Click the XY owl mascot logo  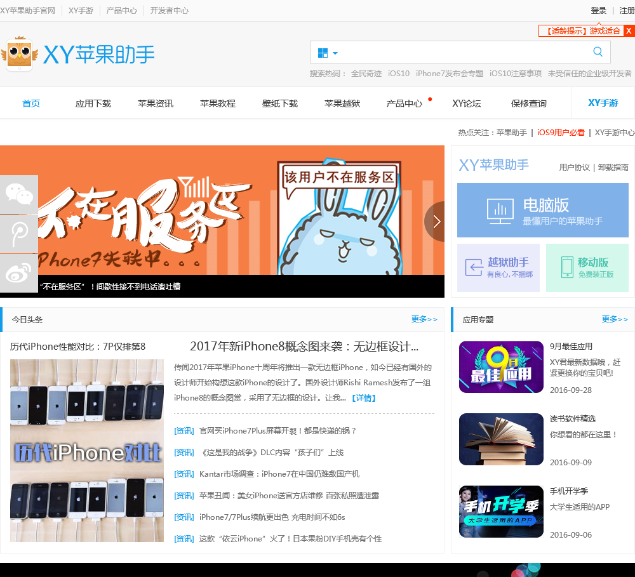coord(20,53)
